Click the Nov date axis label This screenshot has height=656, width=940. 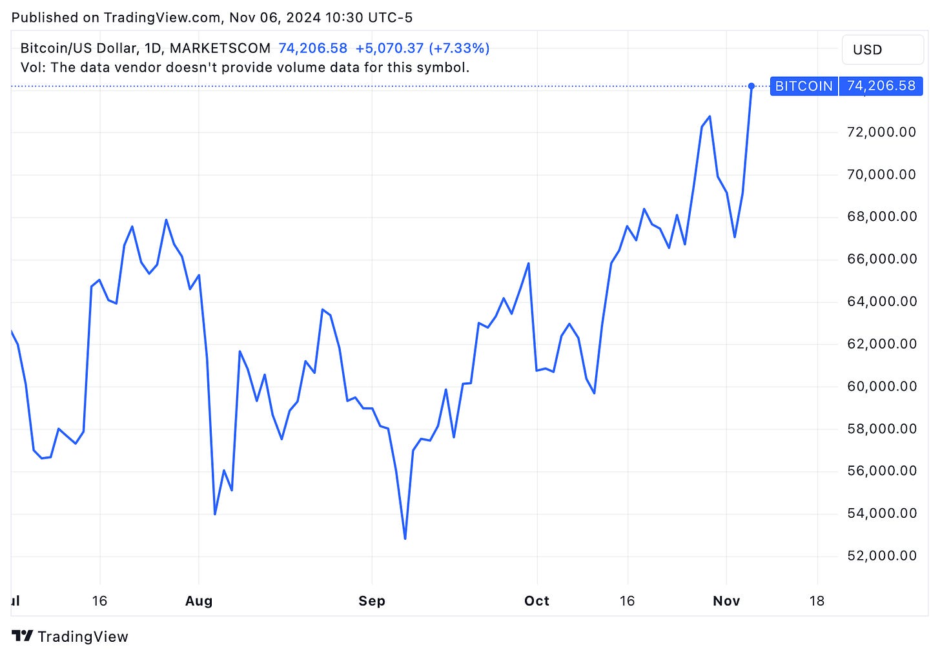click(726, 601)
